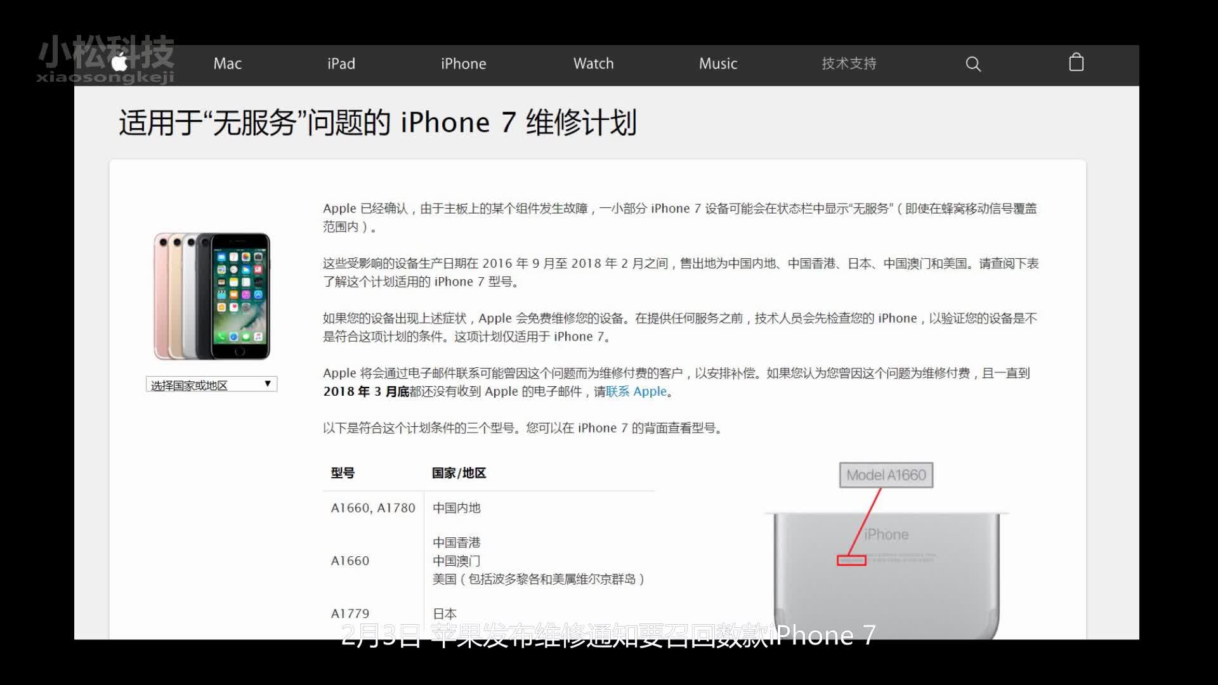Click the shopping bag icon
This screenshot has width=1218, height=685.
pos(1077,63)
